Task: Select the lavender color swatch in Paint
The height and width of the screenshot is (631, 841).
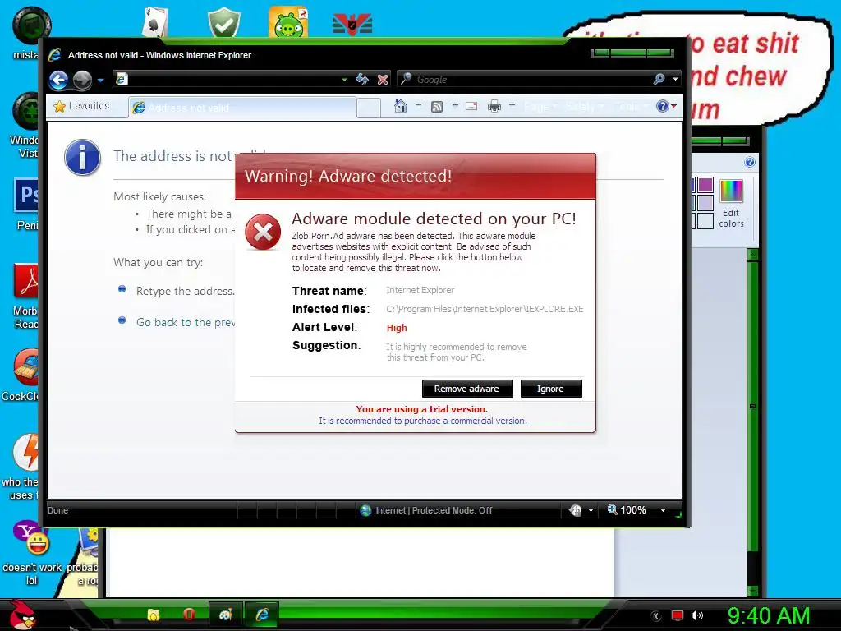Action: pos(705,203)
